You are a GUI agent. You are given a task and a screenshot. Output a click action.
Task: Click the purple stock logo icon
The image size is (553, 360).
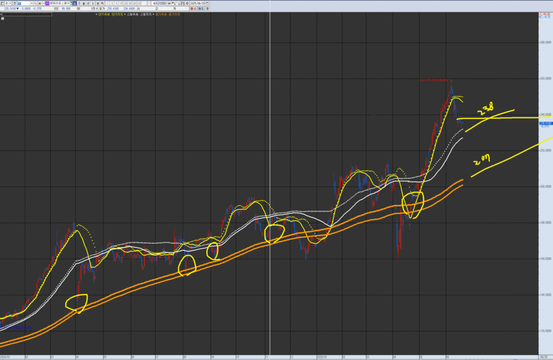(48, 3)
